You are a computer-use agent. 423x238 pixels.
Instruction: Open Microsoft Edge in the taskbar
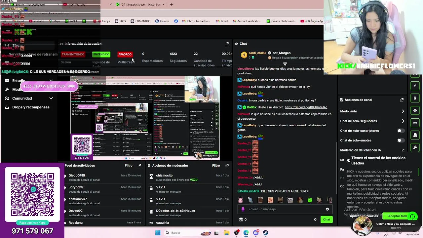click(x=246, y=233)
